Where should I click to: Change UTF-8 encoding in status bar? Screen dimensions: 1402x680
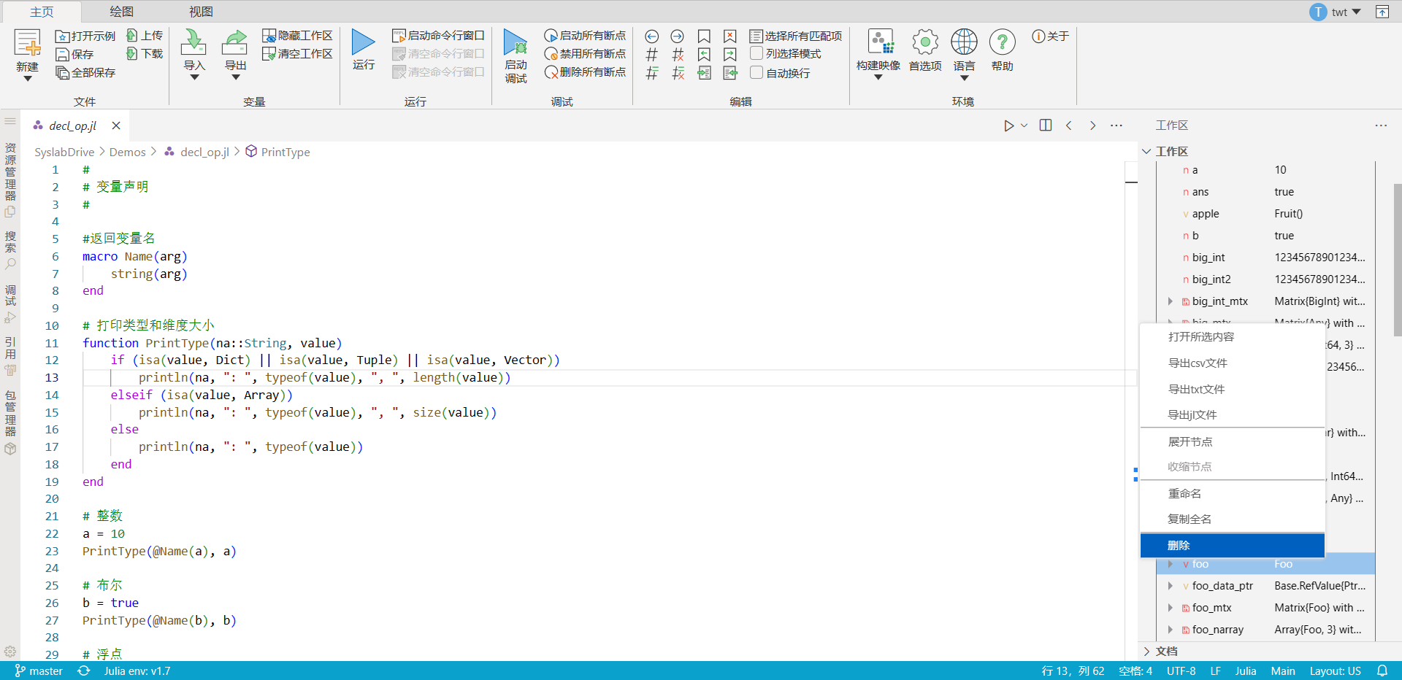(1181, 671)
